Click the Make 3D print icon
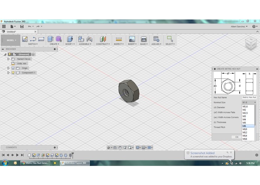This screenshot has height=185, width=260. [144, 39]
